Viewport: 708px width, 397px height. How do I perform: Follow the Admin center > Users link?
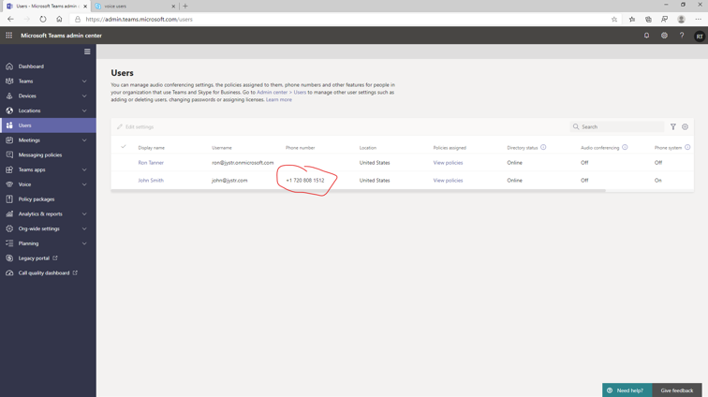[281, 92]
